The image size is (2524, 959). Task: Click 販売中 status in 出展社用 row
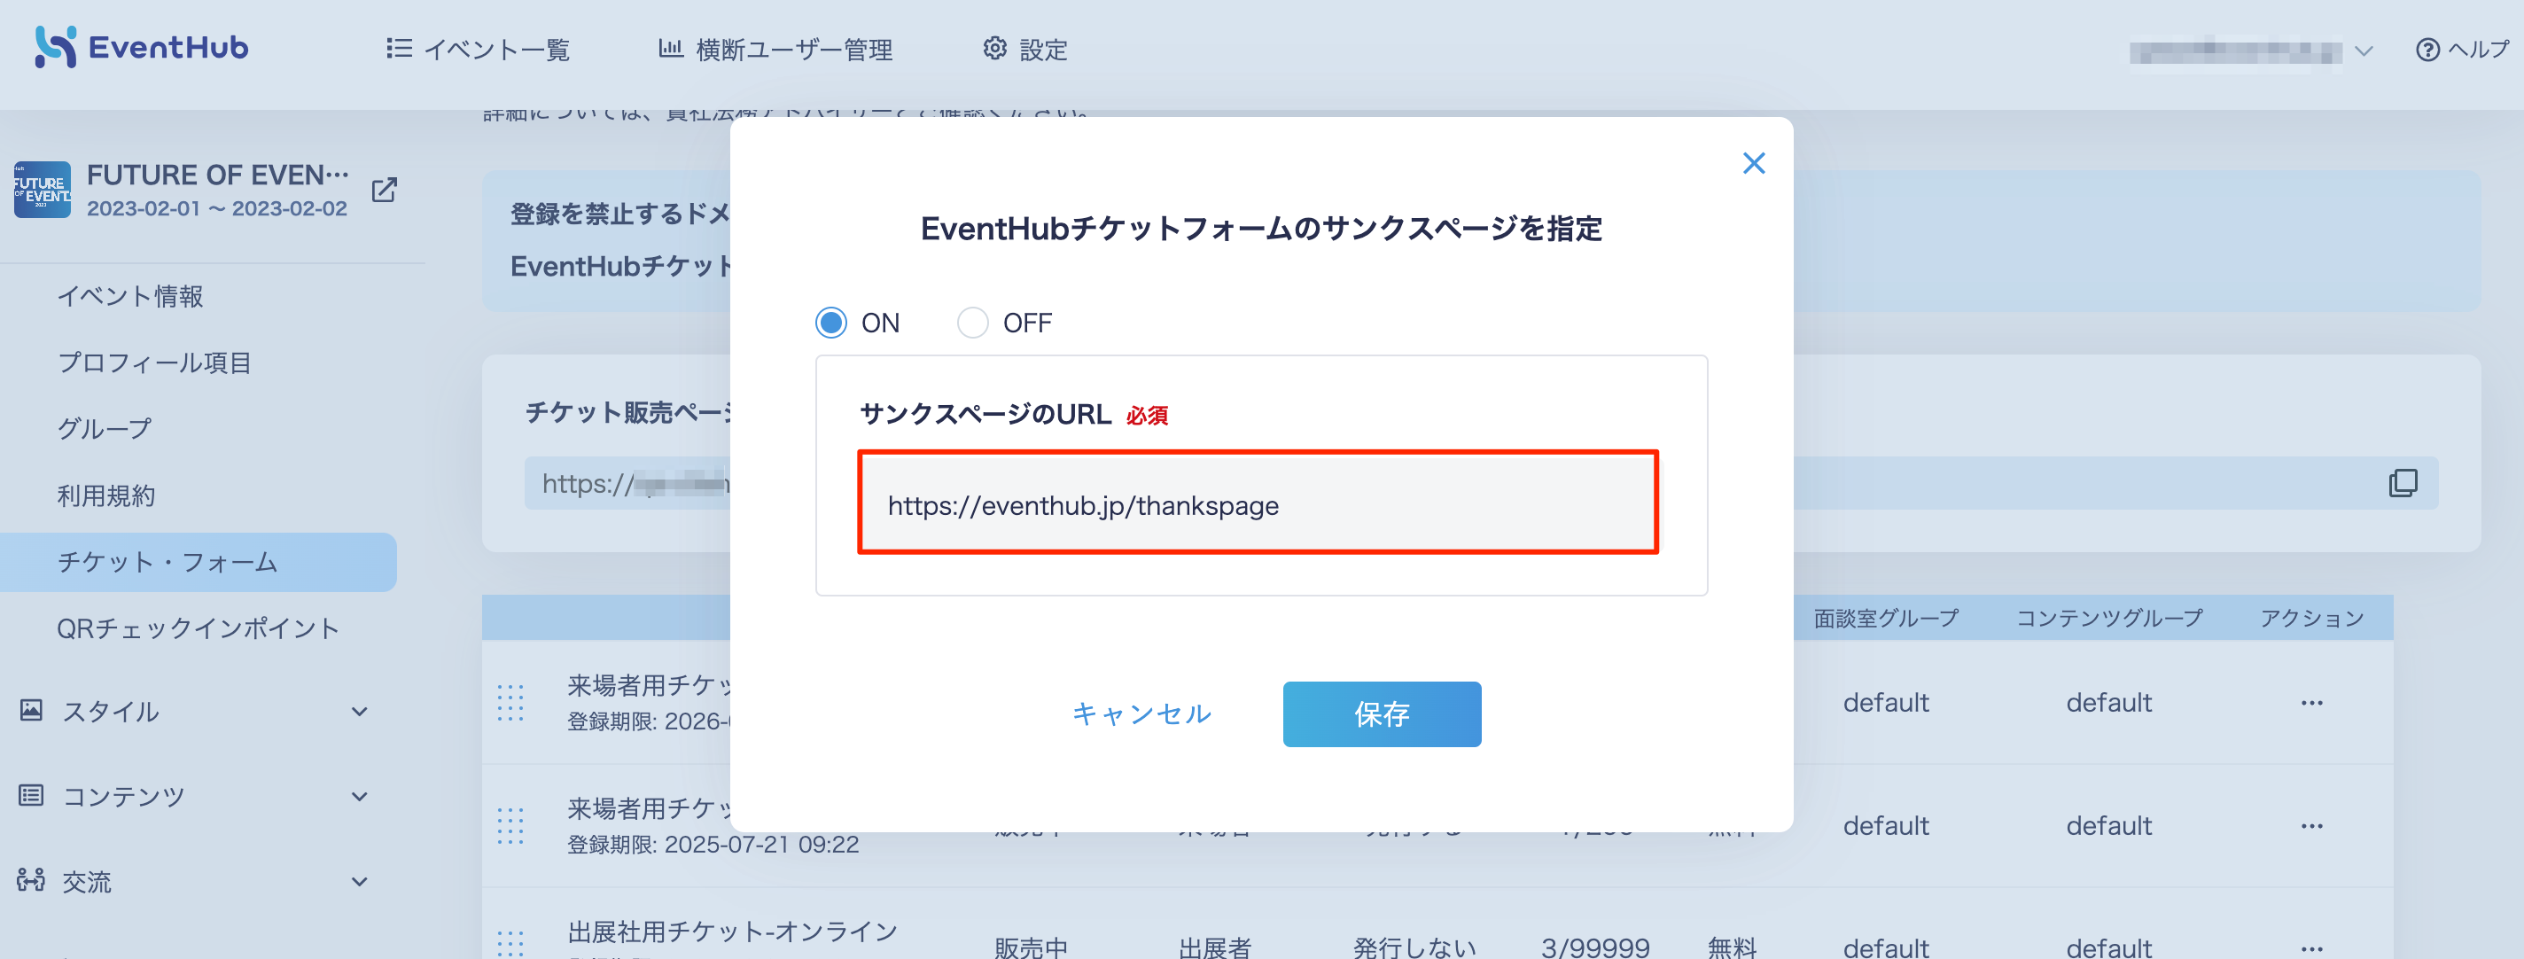coord(1031,947)
